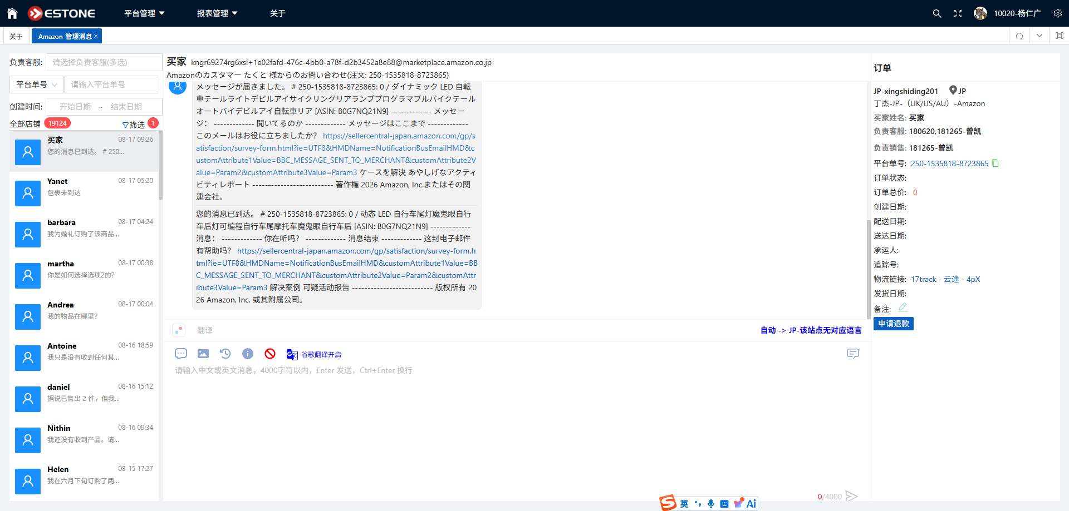Open the 买家 08-17 09:26 conversation
The width and height of the screenshot is (1069, 511).
84,151
